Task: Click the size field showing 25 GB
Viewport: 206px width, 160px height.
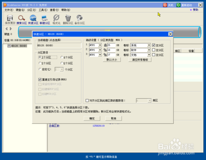Action: point(111,45)
